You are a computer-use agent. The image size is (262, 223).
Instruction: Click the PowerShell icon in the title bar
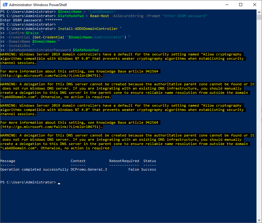click(x=5, y=5)
